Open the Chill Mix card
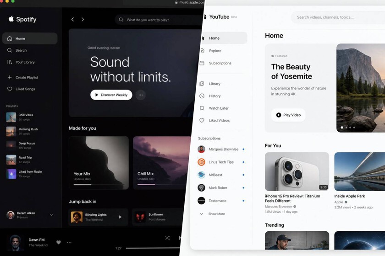 [x=162, y=163]
